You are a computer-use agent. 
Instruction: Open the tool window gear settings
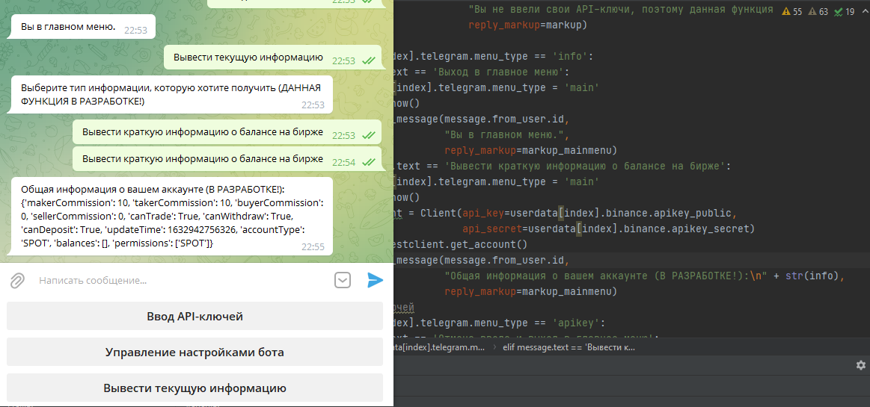click(860, 365)
